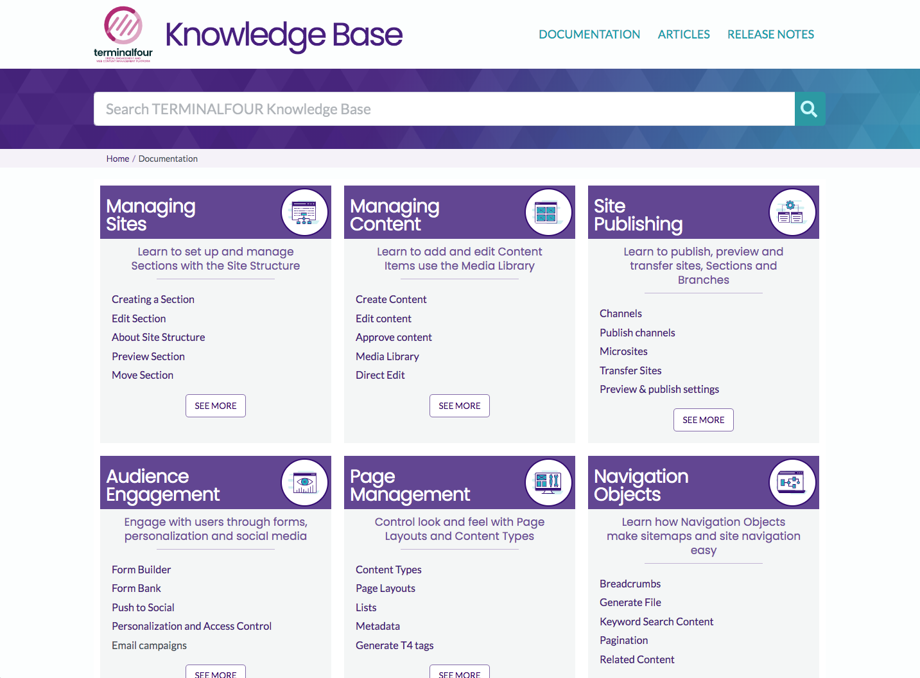This screenshot has height=678, width=920.
Task: Click the Navigation Objects sitemap icon
Action: 792,482
